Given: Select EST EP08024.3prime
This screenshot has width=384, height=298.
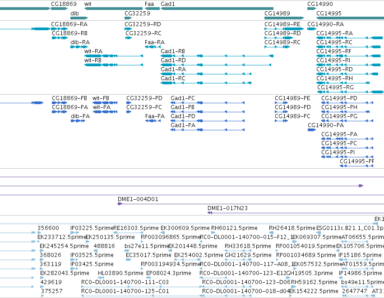Looking at the screenshot, I should tap(169, 273).
